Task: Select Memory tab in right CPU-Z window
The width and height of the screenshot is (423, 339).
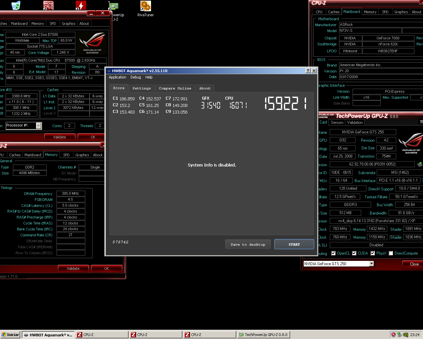Action: coord(370,12)
